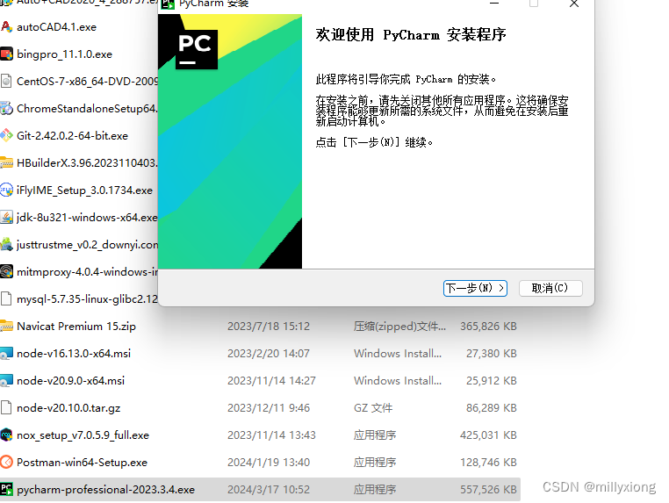669x503 pixels.
Task: Click the size 365,826 KB
Action: (488, 327)
